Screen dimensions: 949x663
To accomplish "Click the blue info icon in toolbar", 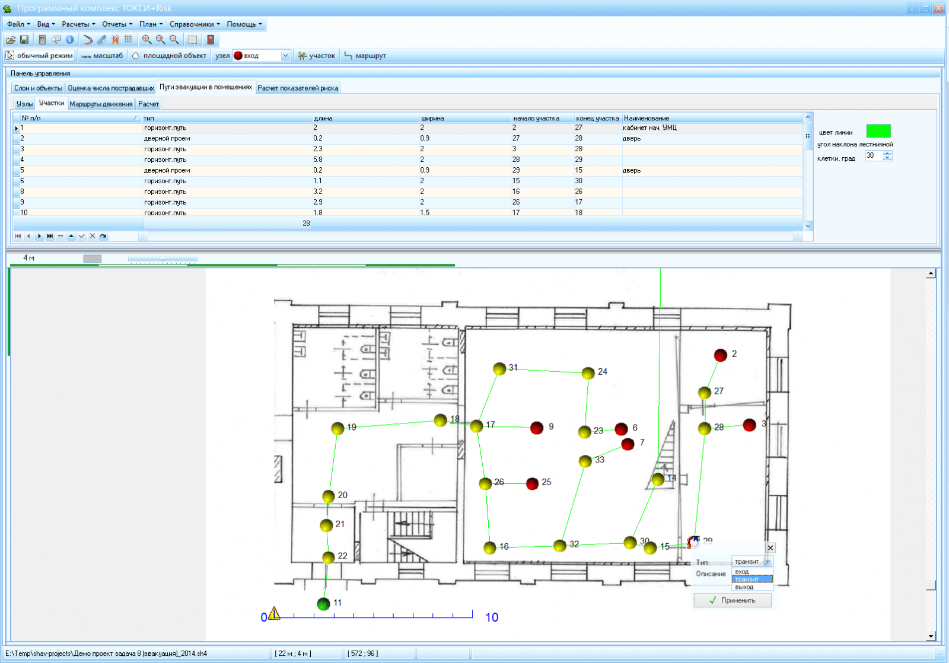I will pos(69,40).
